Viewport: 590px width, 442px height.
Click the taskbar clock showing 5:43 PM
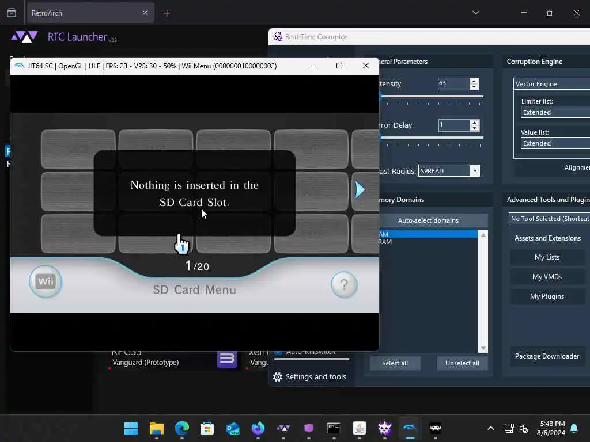[551, 428]
